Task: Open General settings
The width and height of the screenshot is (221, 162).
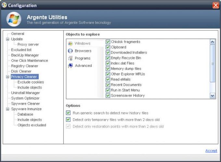Action: (18, 34)
